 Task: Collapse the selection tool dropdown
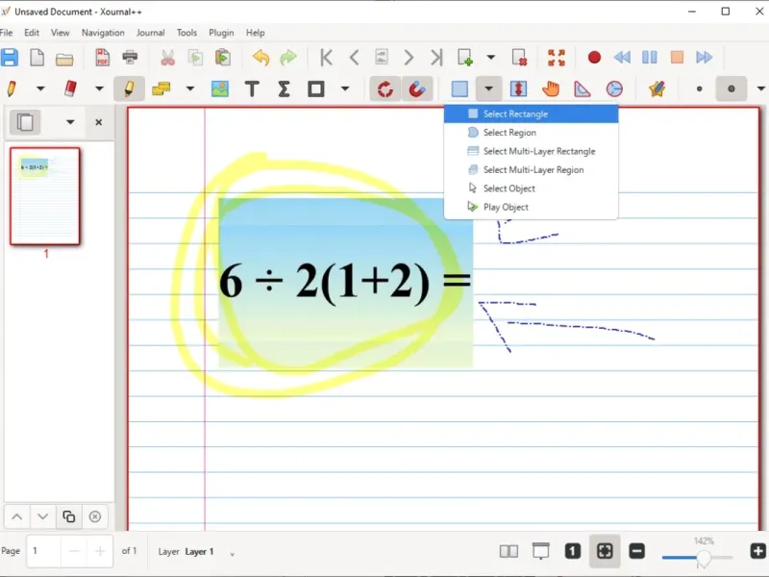488,88
